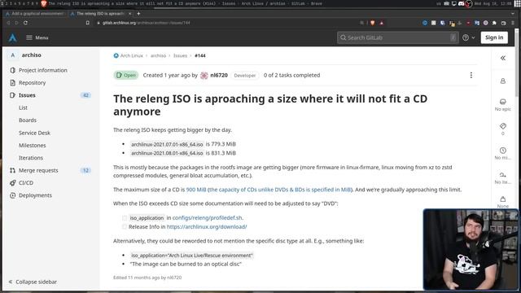This screenshot has height=293, width=521.
Task: Click milestone clock icon in right sidebar
Action: pyautogui.click(x=503, y=150)
